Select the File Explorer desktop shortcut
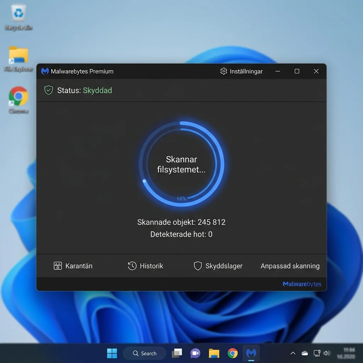363x363 pixels. tap(18, 59)
